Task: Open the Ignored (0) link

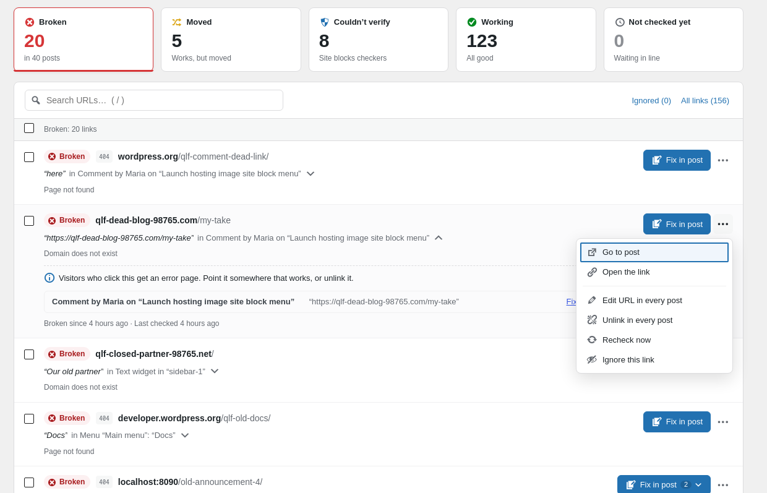Action: click(x=651, y=100)
